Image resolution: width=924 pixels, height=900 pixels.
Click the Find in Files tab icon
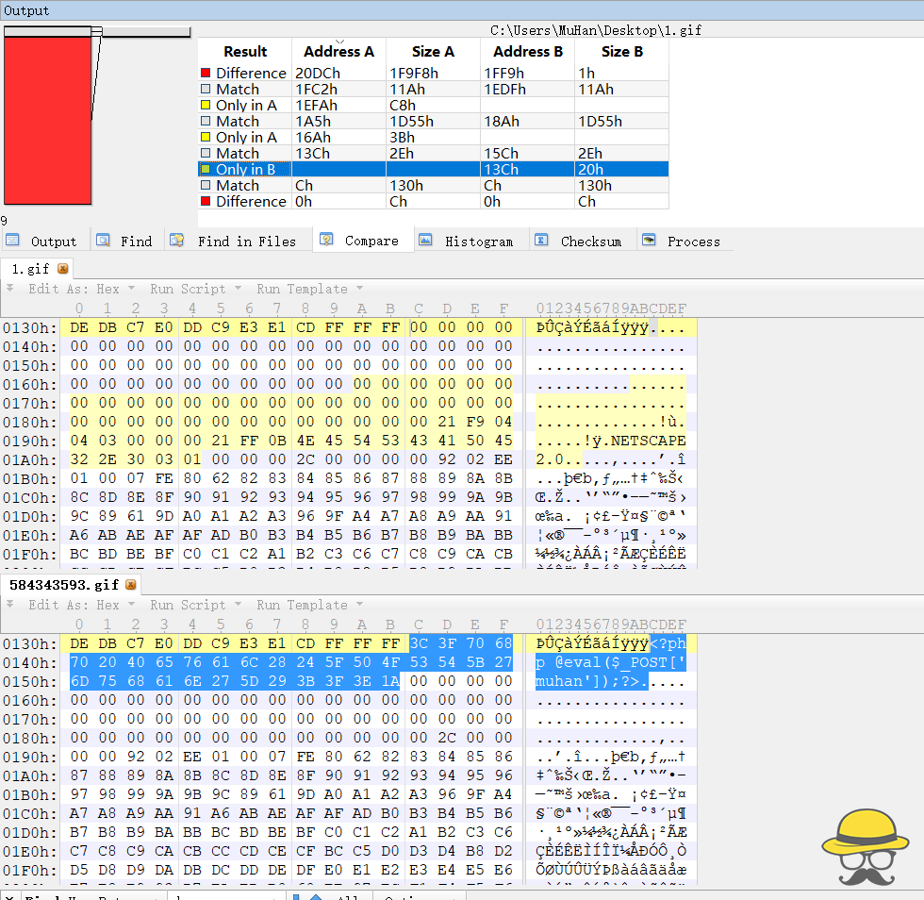click(176, 241)
